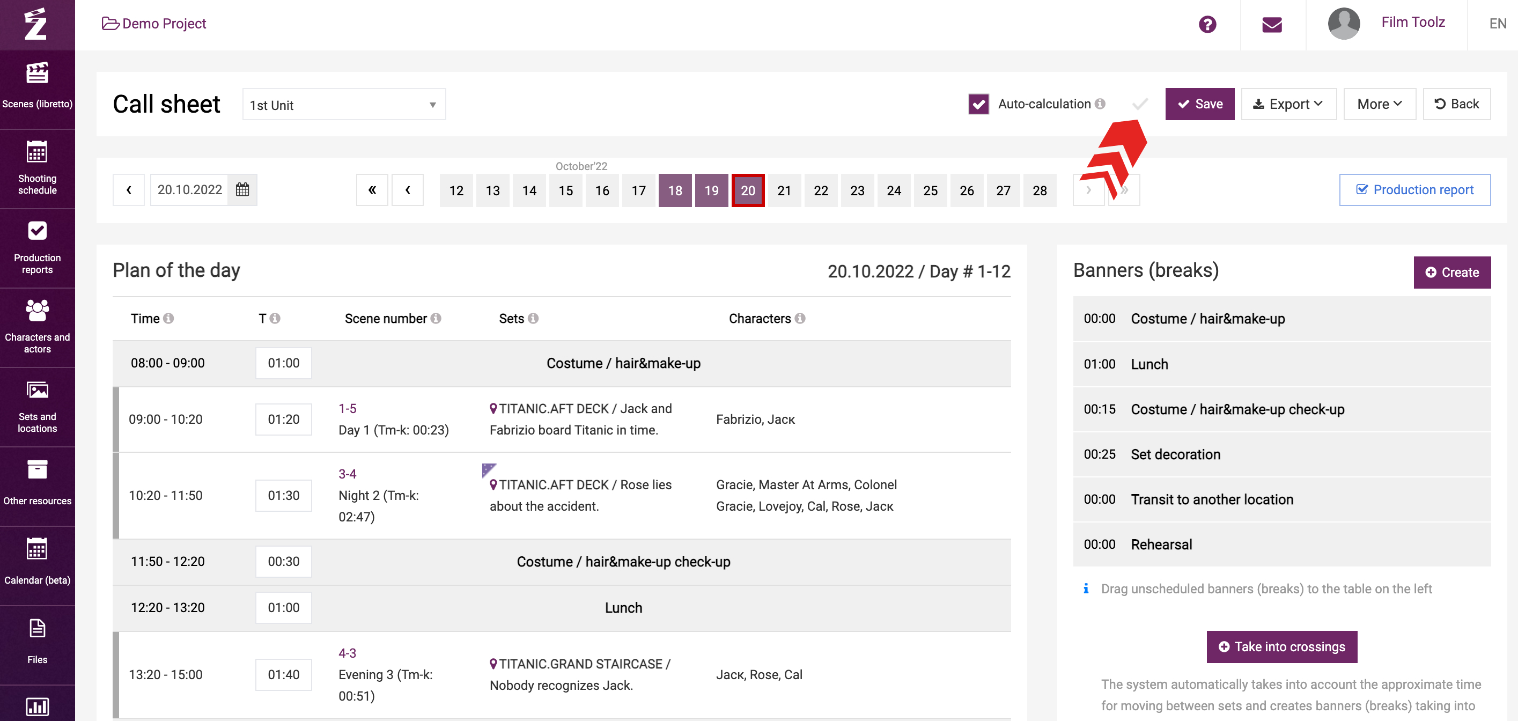This screenshot has height=721, width=1518.
Task: Select day 19 in October strip
Action: [711, 190]
